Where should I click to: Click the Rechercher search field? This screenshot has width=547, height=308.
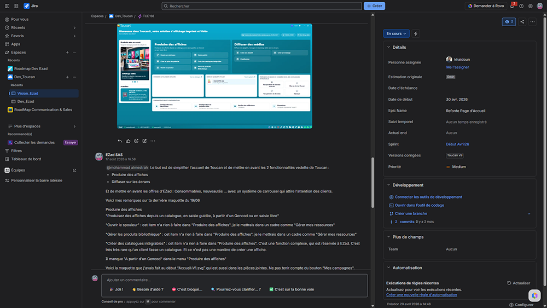261,6
